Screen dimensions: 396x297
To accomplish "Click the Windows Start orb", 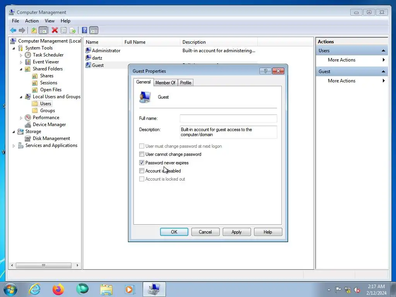I will [10, 289].
